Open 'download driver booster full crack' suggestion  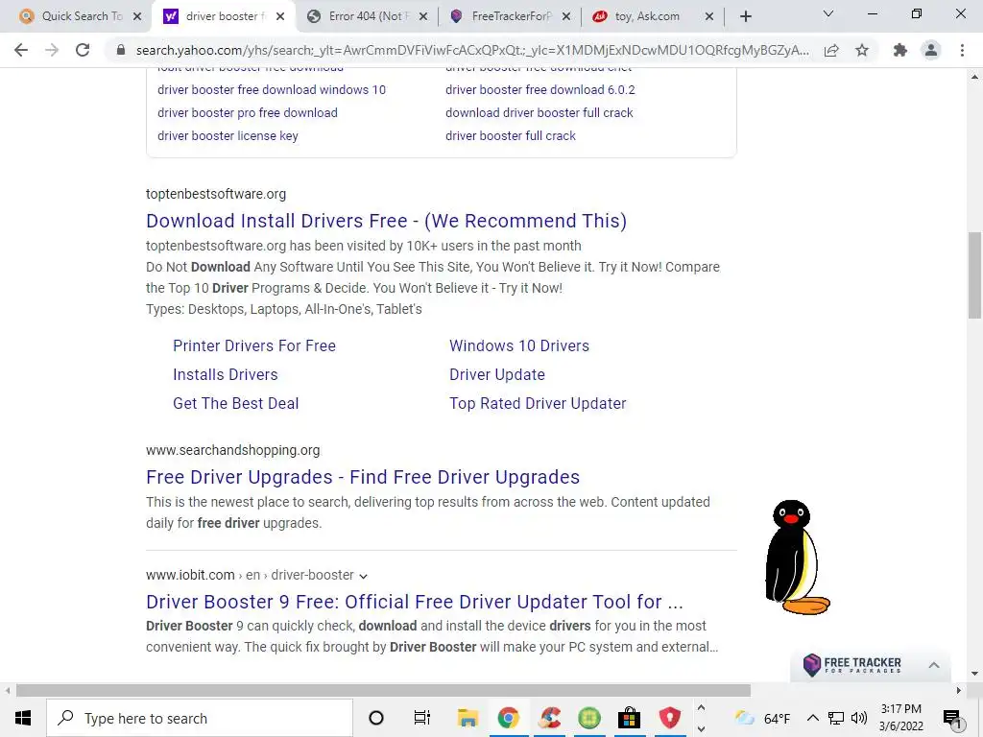click(x=539, y=113)
